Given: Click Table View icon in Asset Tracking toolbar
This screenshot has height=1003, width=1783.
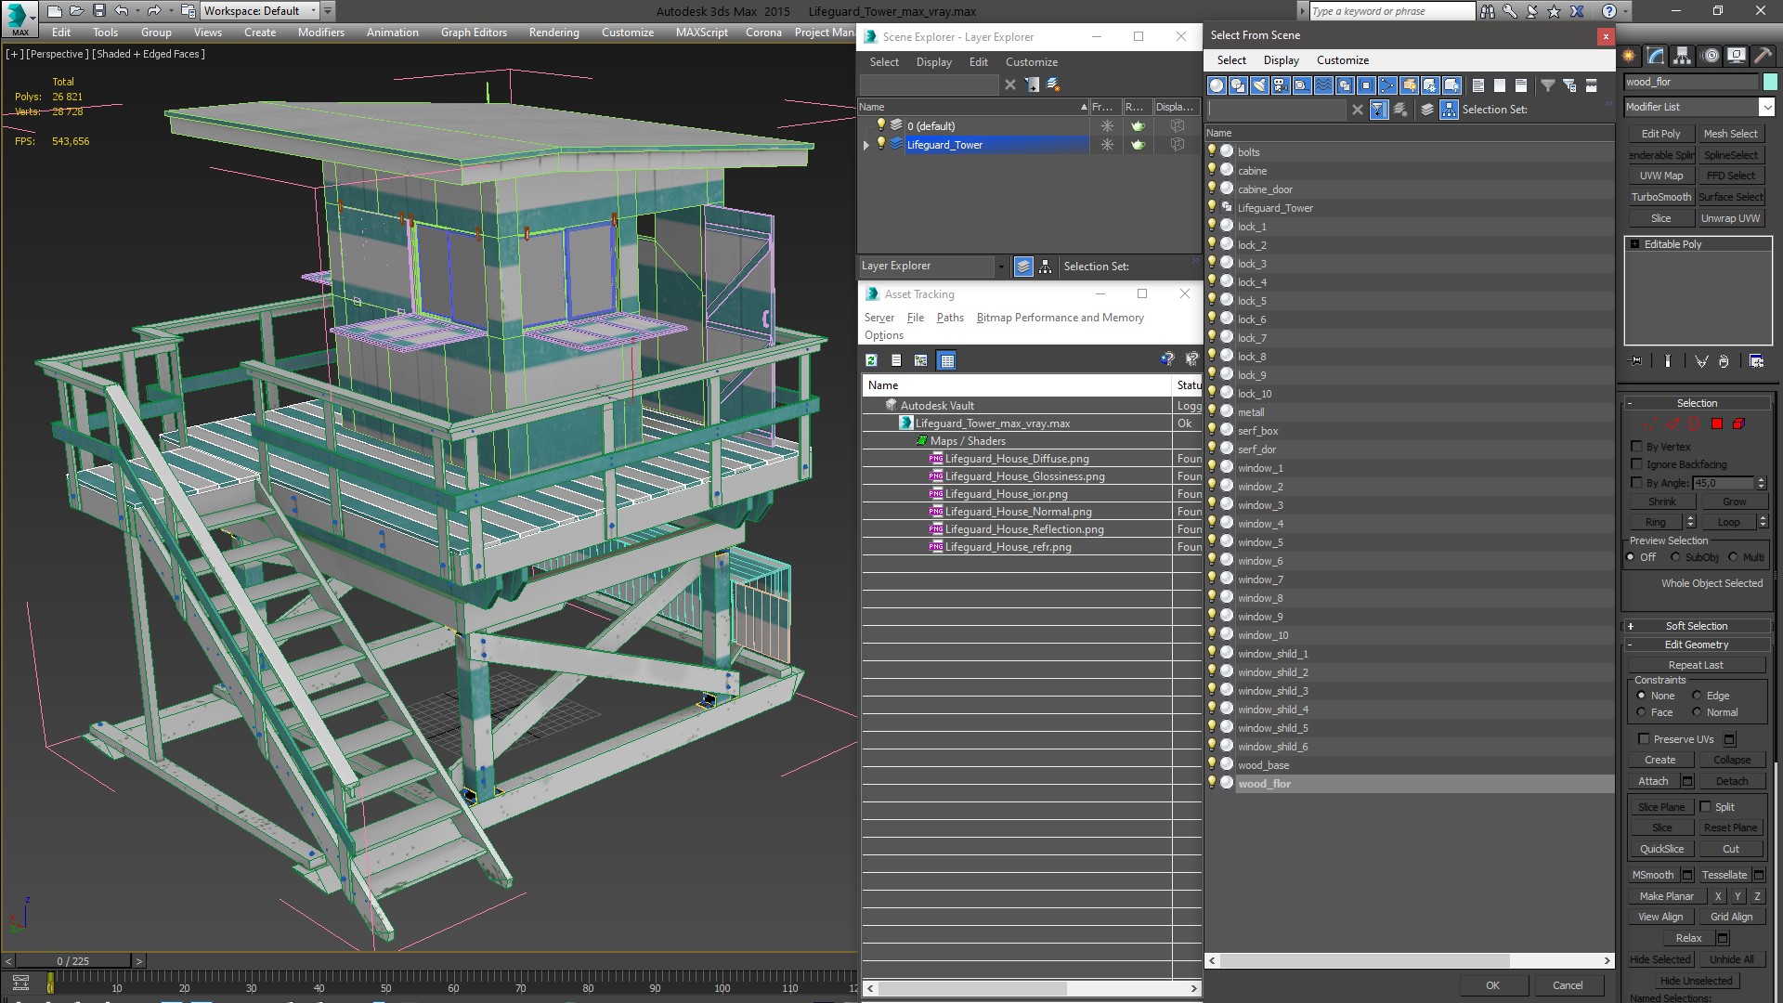Looking at the screenshot, I should coord(946,360).
